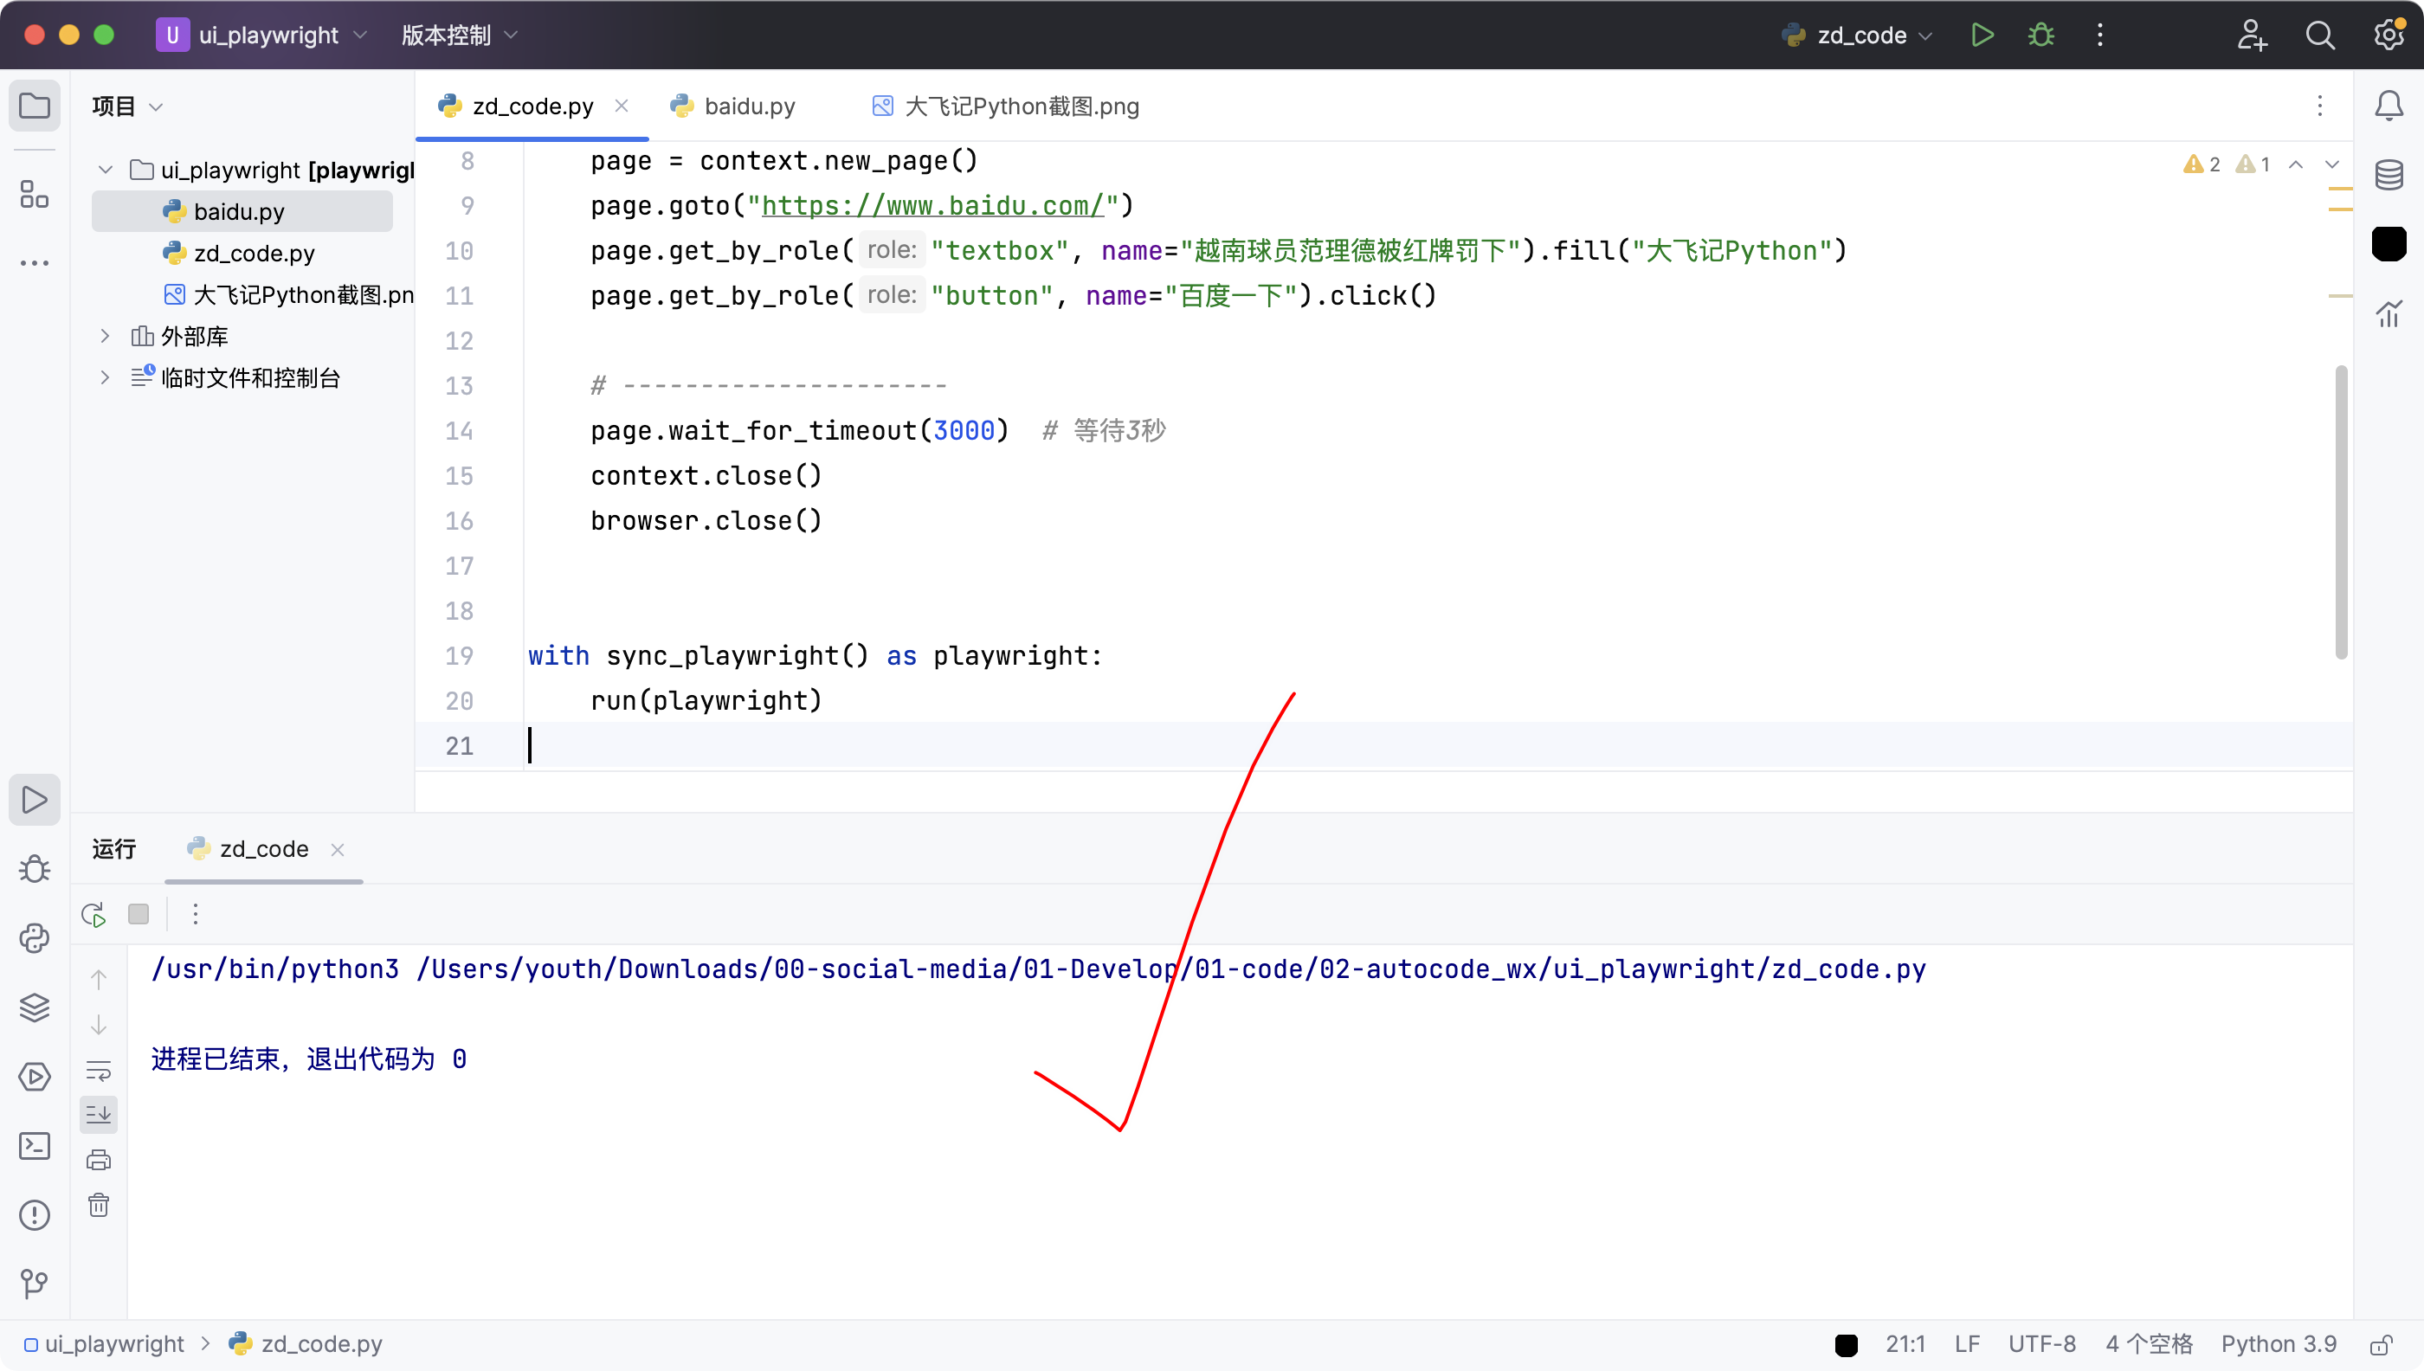2424x1371 pixels.
Task: Expand the 外部库 tree node
Action: point(106,336)
